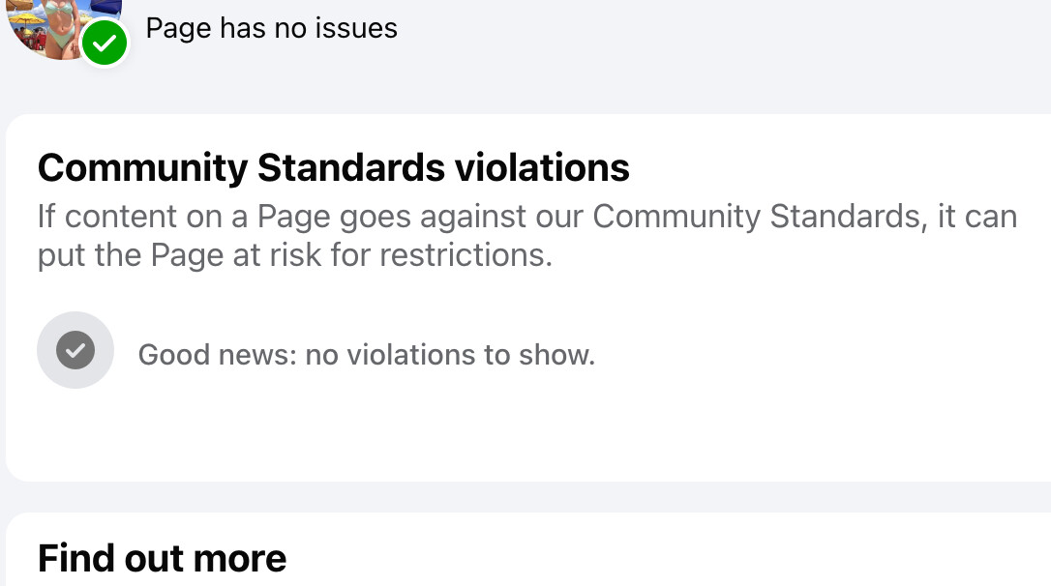The image size is (1051, 586).
Task: Click the phrase "no violations to show"
Action: click(x=447, y=355)
